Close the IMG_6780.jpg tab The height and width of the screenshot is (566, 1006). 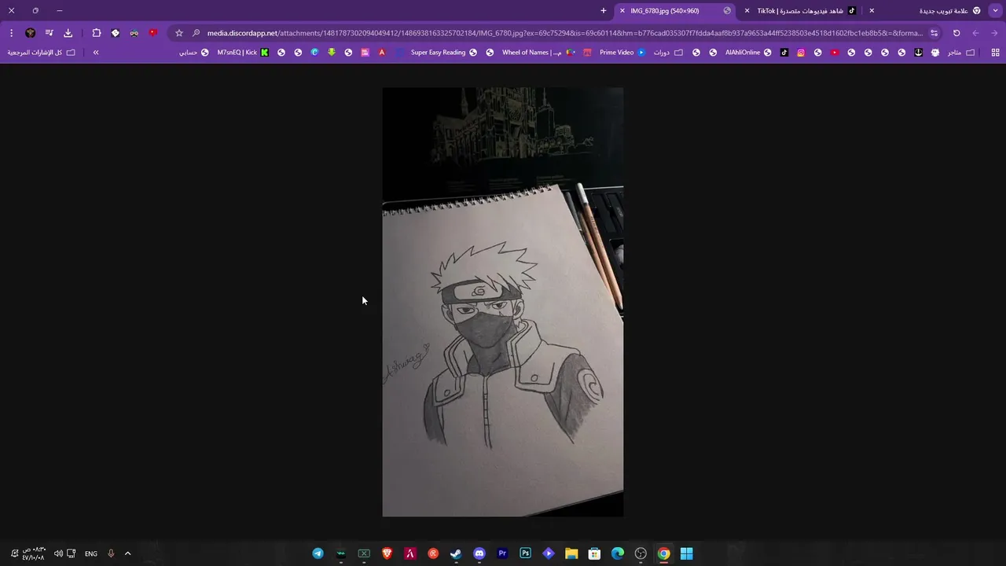pos(622,11)
